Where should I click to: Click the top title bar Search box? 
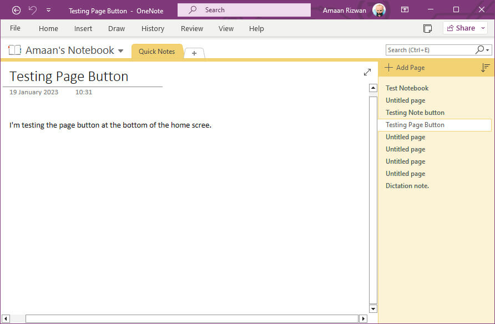point(244,10)
